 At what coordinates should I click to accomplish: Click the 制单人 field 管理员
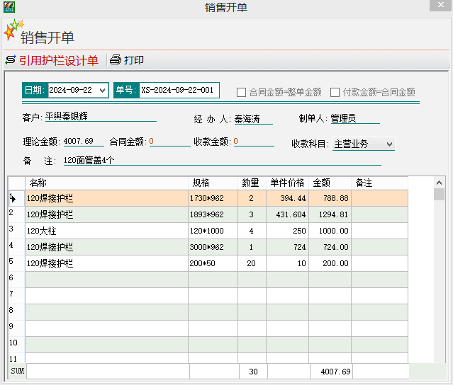point(354,118)
